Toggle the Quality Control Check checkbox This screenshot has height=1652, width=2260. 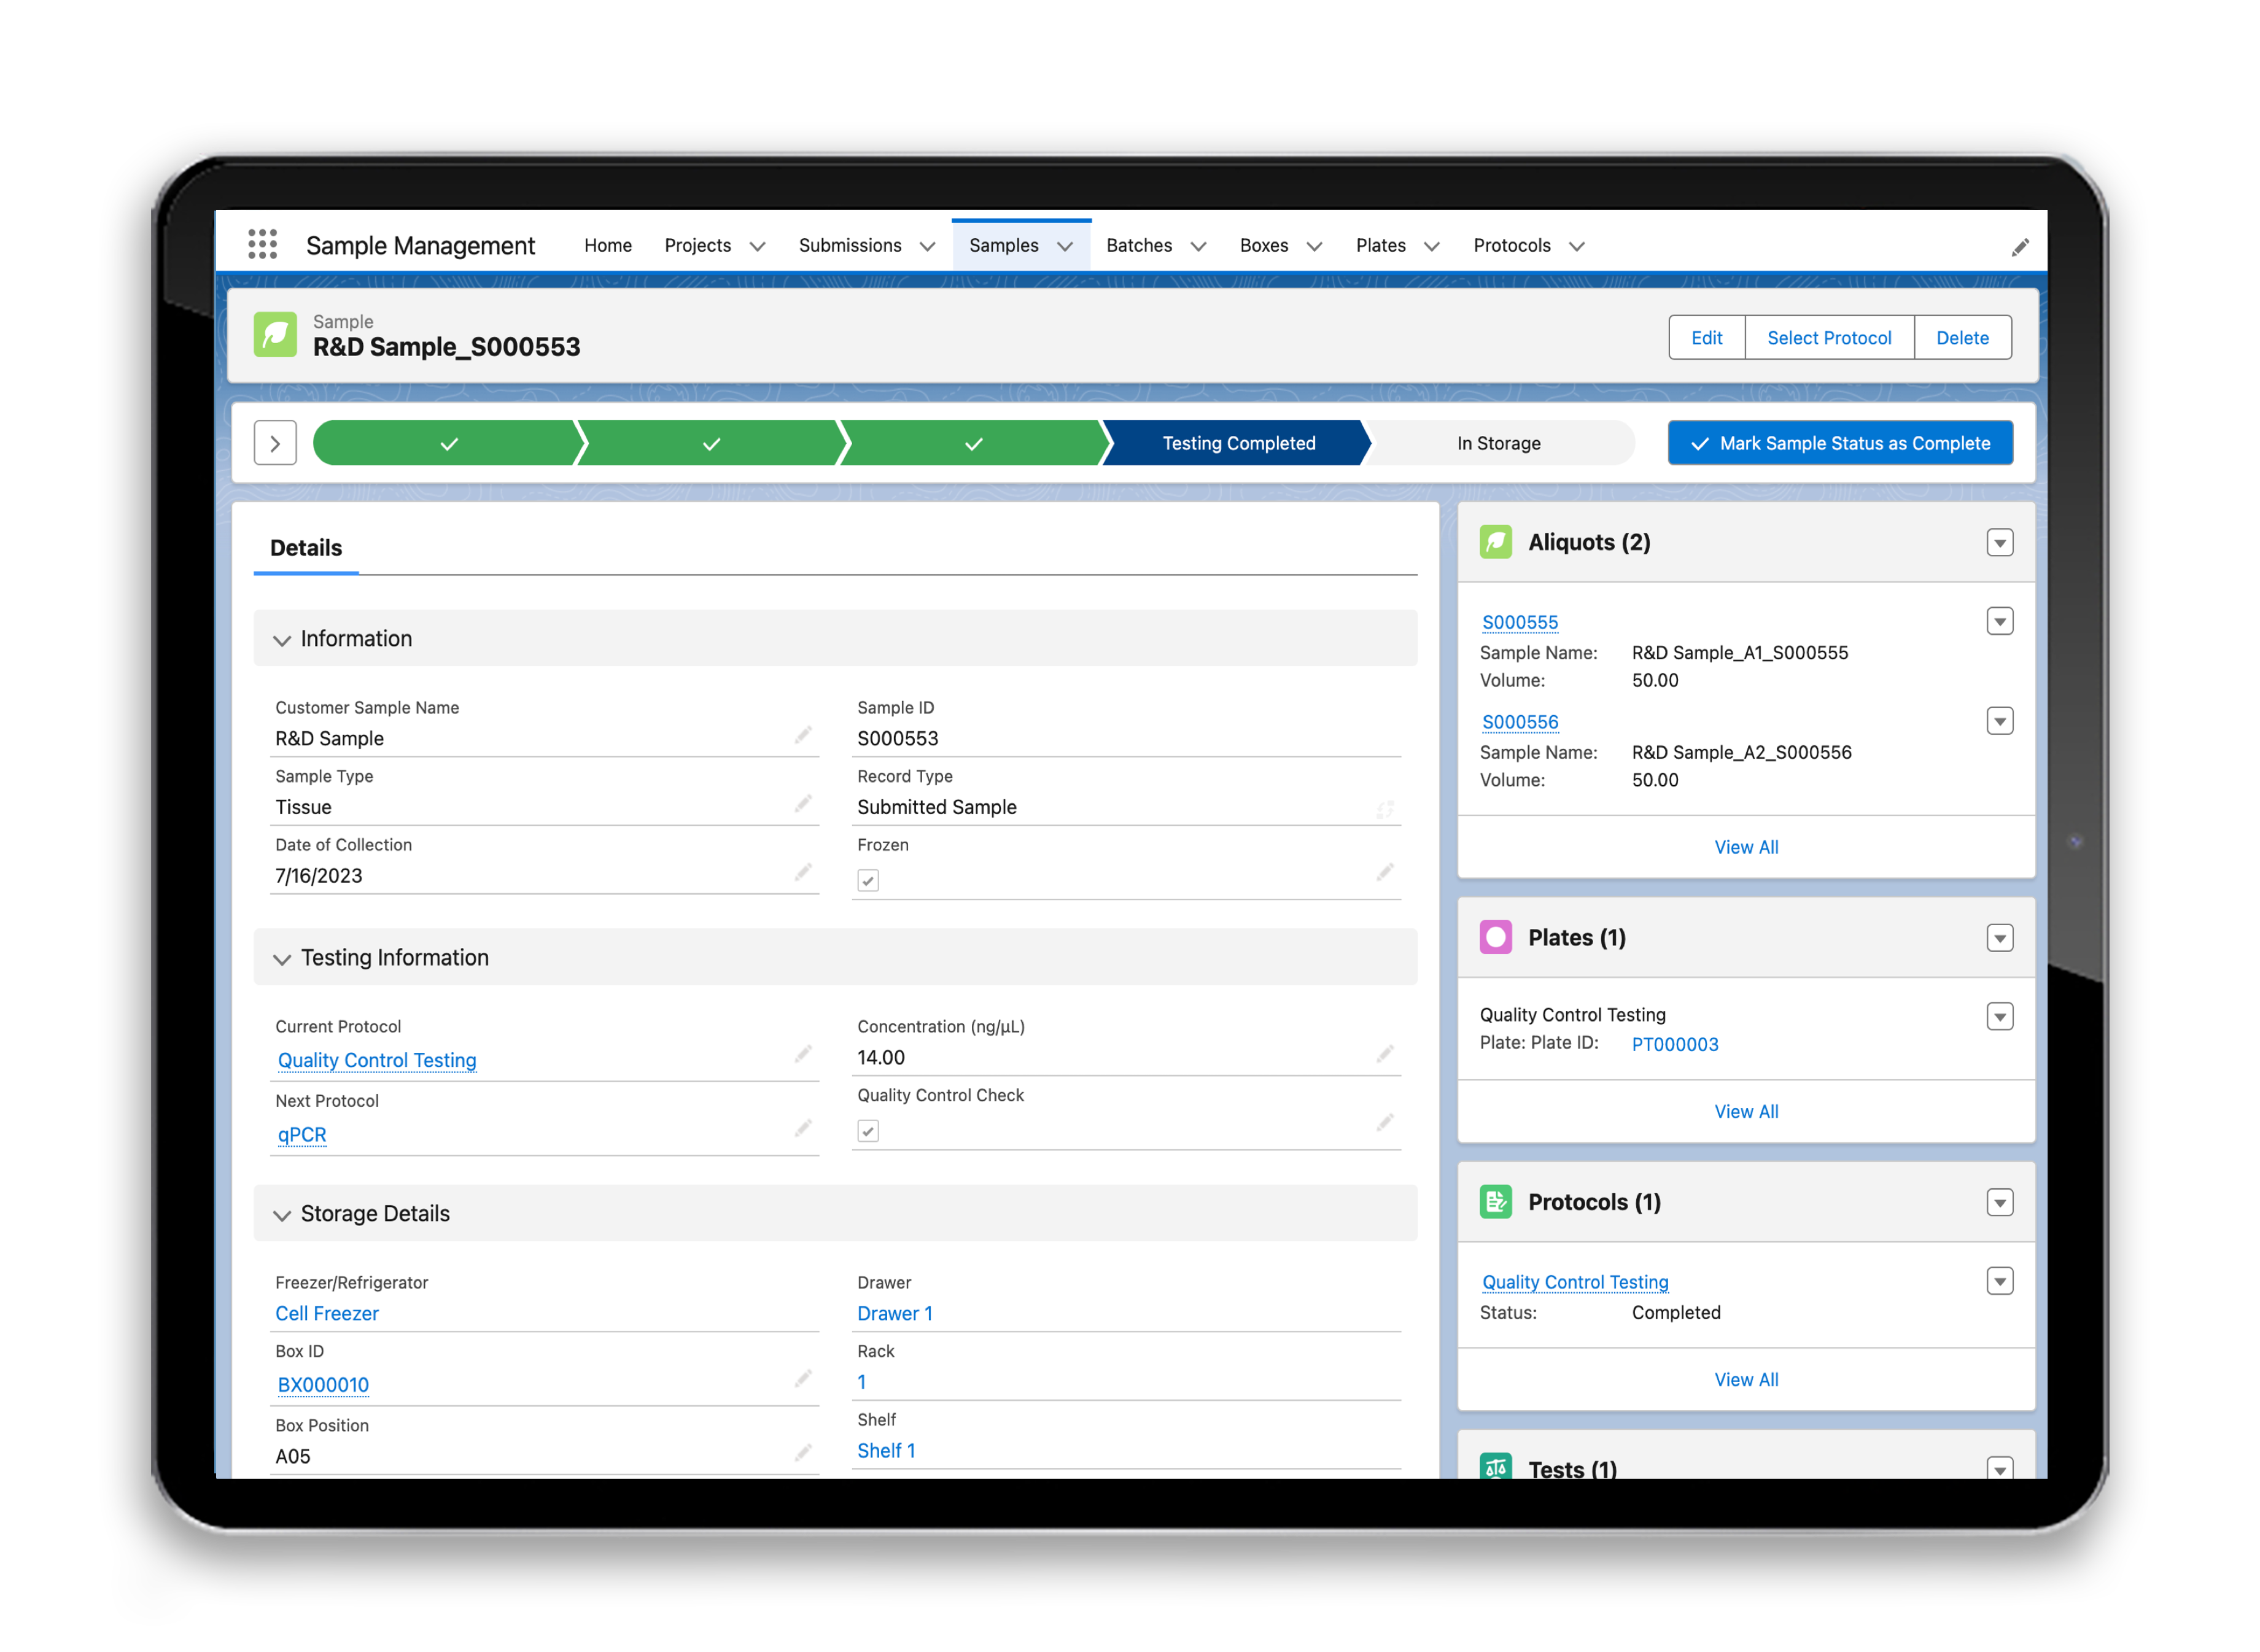pos(868,1131)
